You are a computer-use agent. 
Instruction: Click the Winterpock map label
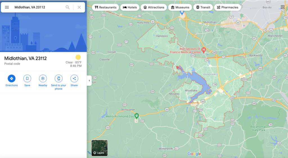pos(166,149)
